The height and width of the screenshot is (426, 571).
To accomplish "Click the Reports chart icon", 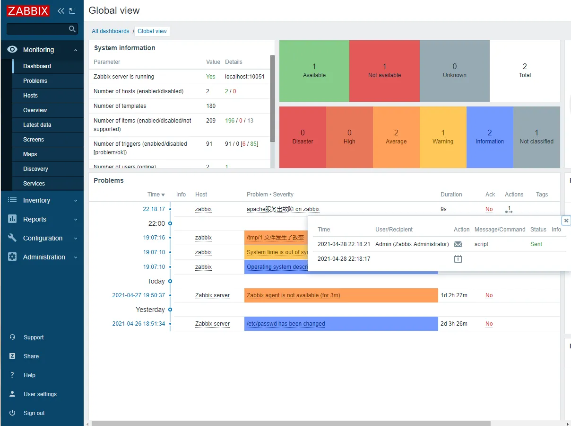I will (x=12, y=219).
